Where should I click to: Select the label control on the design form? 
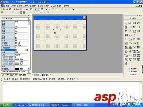pos(60,33)
